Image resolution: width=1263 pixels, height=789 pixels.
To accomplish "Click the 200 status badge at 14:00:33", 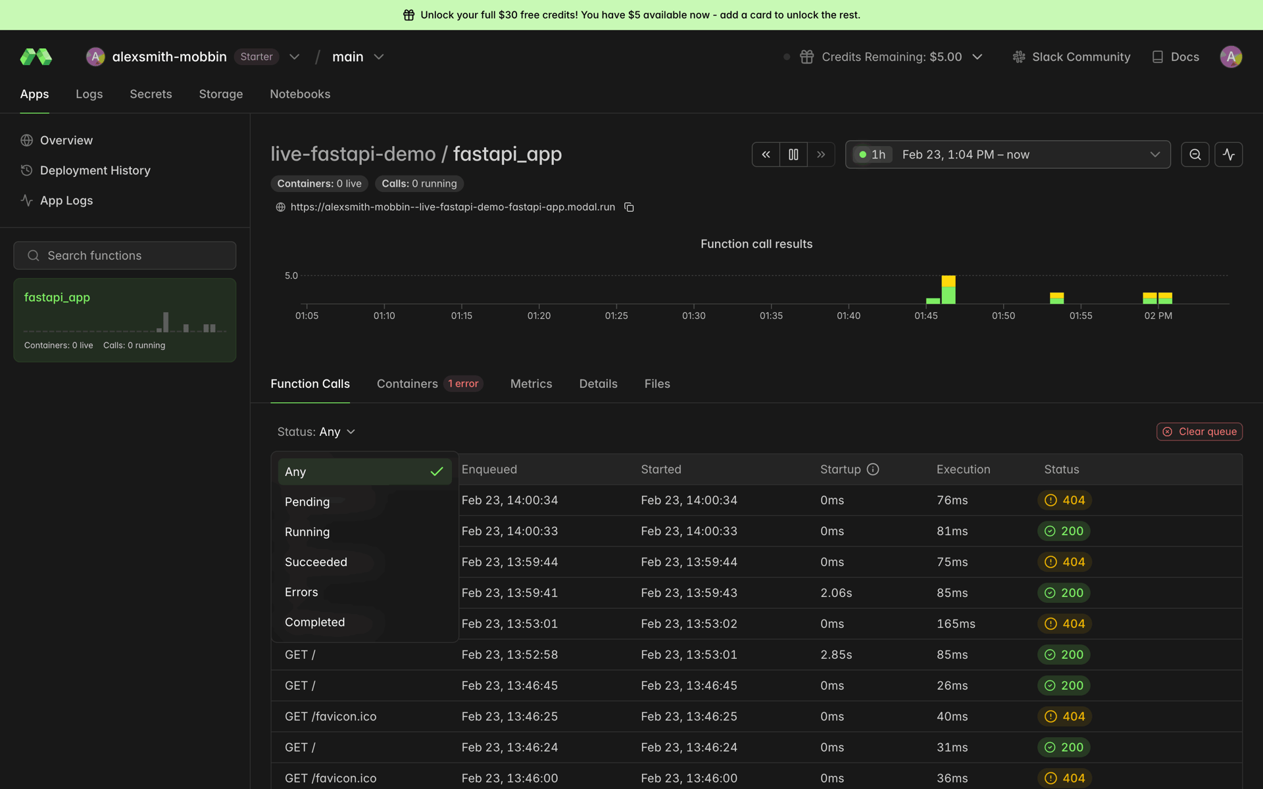I will click(x=1064, y=531).
